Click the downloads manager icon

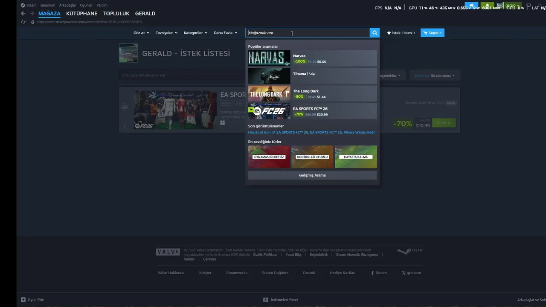click(x=266, y=300)
